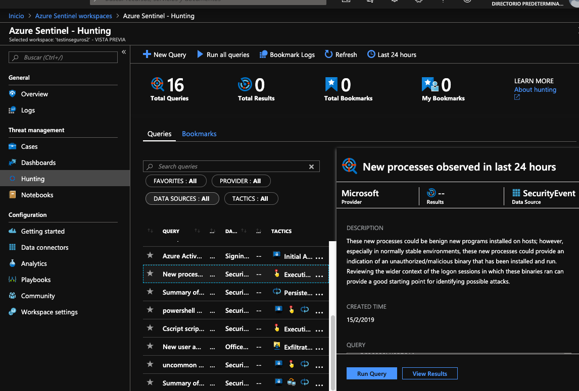Click the Run Query button
Image resolution: width=579 pixels, height=391 pixels.
click(x=371, y=374)
